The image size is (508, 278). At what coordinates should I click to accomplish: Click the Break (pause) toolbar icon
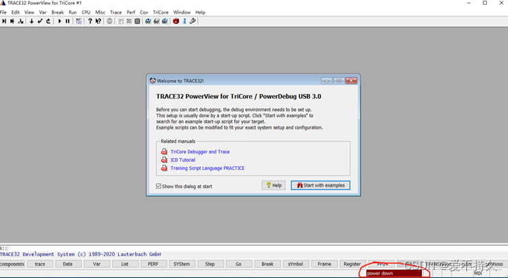click(x=68, y=21)
